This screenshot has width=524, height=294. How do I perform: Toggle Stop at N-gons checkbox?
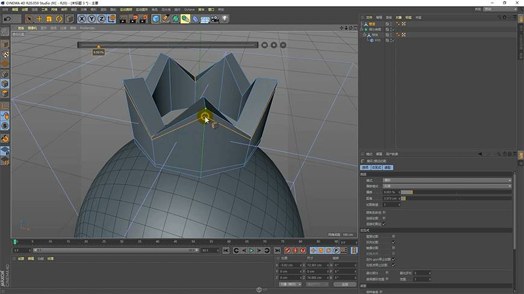pyautogui.click(x=393, y=259)
